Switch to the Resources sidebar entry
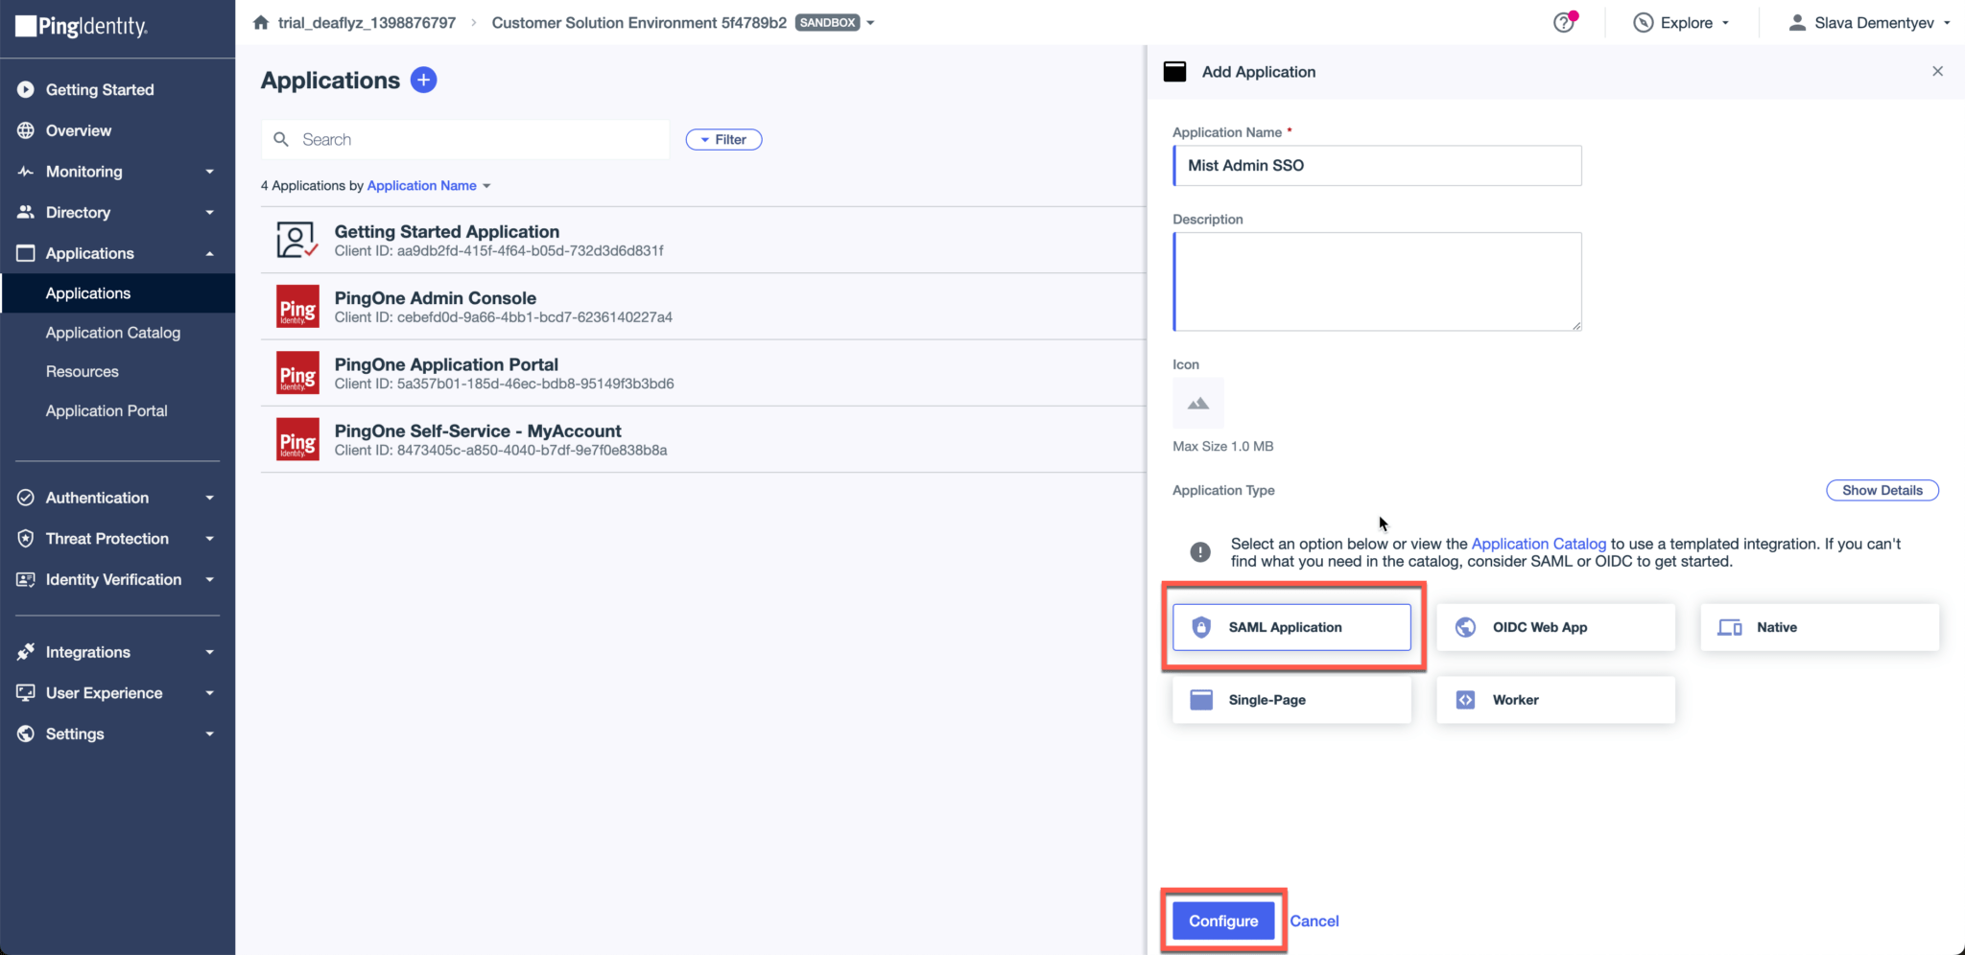Viewport: 1965px width, 955px height. [83, 371]
